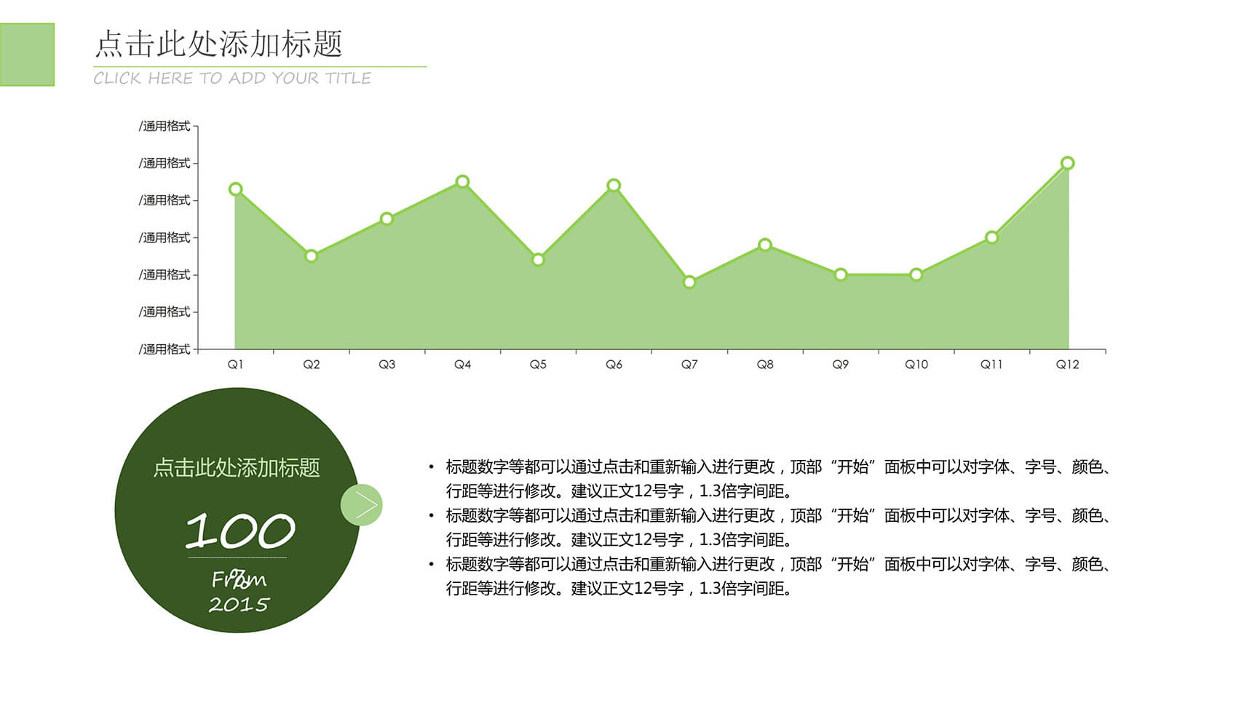
Task: Click the Q11 axis label
Action: (x=991, y=365)
